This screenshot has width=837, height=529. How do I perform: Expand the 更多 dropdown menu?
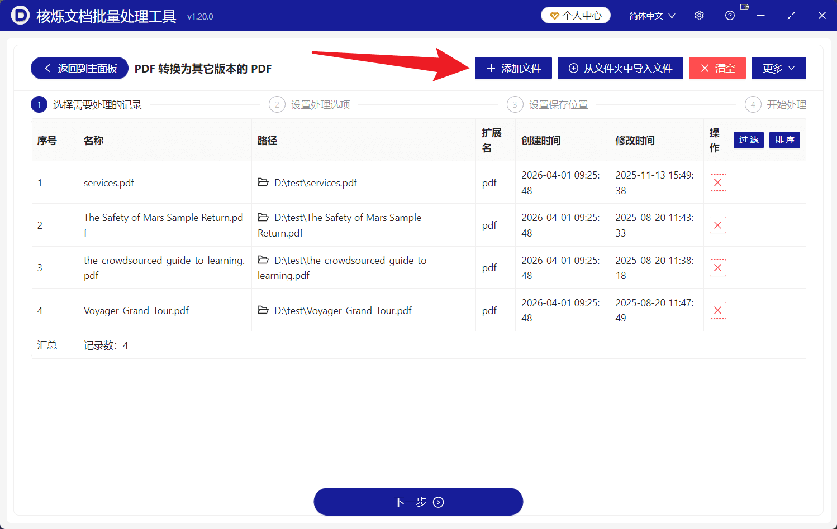(x=778, y=68)
